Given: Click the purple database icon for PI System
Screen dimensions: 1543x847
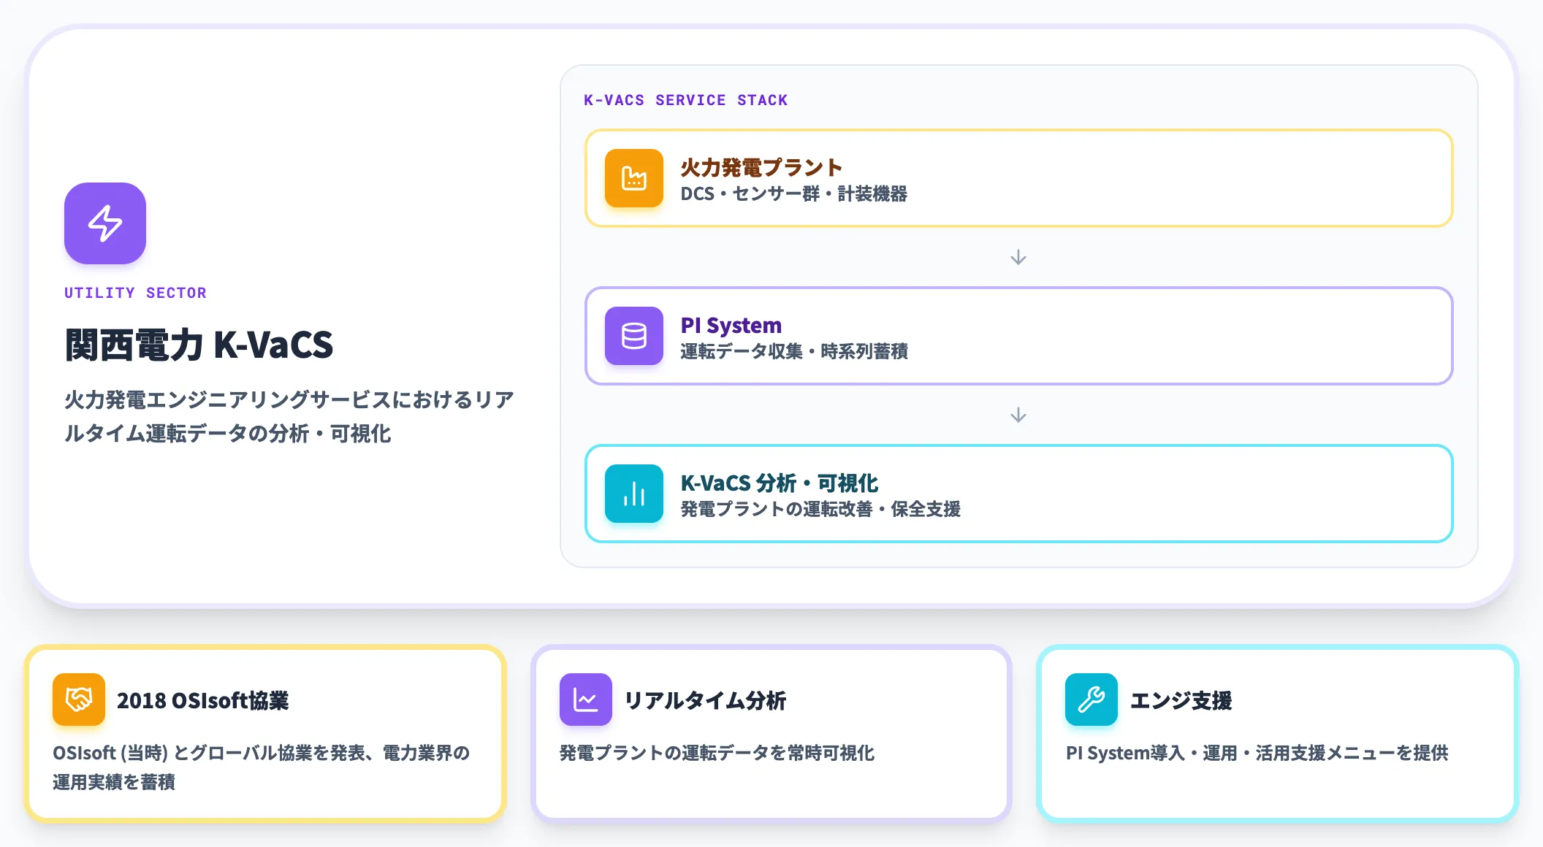Looking at the screenshot, I should (x=634, y=336).
